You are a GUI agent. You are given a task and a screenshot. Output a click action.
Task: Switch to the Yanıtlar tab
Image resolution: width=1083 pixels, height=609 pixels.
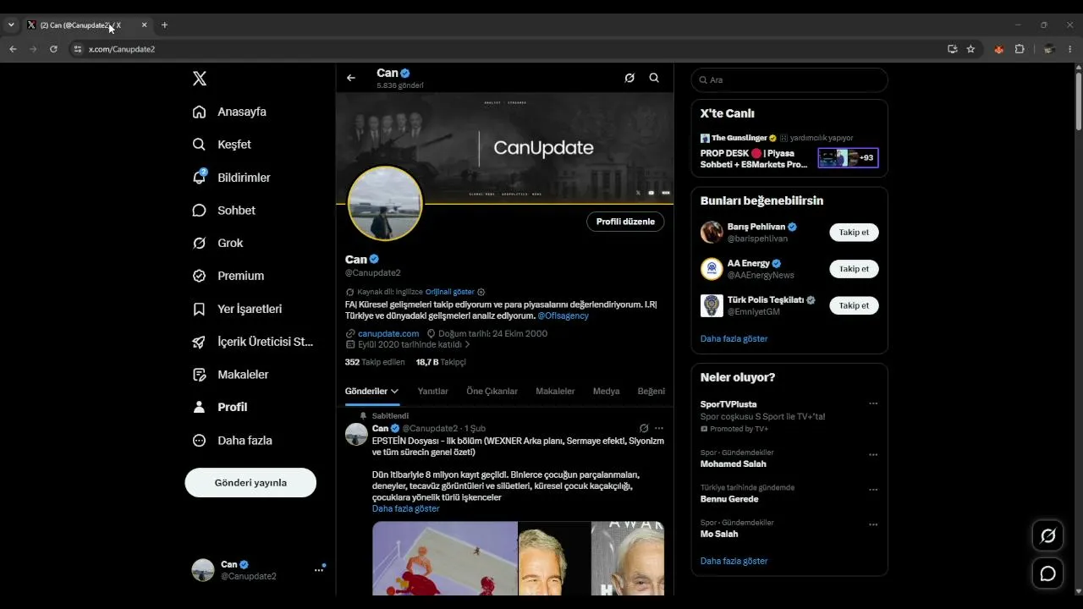tap(433, 392)
